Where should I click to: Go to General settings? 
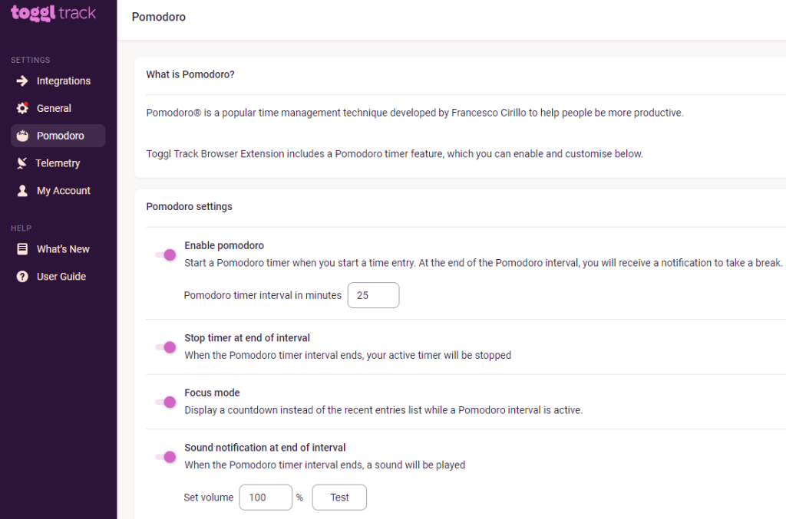(x=54, y=108)
